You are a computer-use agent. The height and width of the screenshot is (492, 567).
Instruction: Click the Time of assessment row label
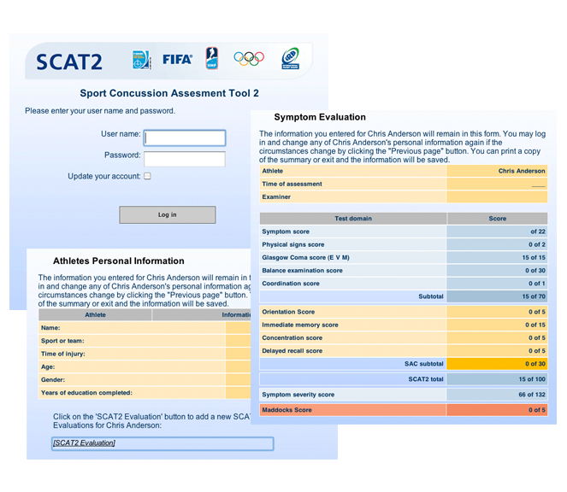point(292,184)
